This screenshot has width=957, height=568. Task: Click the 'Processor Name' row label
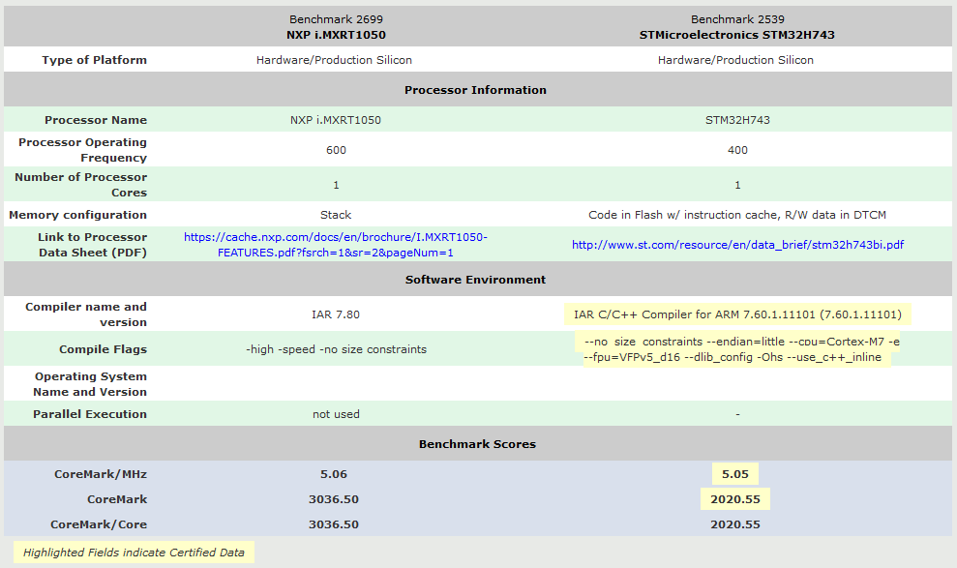tap(95, 120)
